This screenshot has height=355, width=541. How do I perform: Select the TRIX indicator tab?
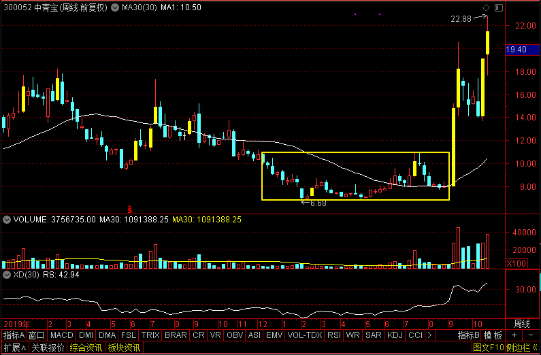point(150,335)
